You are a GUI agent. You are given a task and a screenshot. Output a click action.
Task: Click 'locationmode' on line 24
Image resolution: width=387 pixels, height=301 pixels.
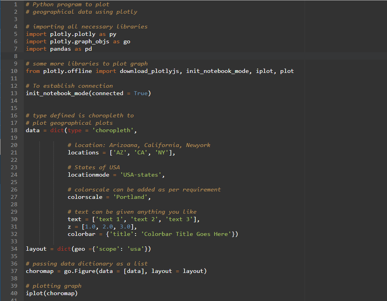(88, 175)
